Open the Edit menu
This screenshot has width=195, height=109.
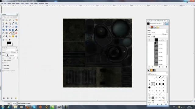click(5, 3)
